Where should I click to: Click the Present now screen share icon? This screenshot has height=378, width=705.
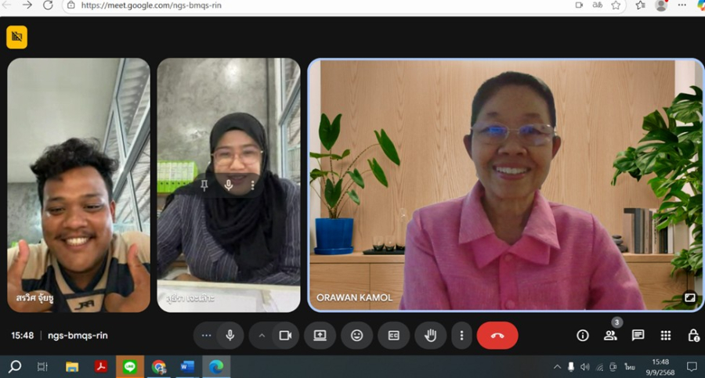[x=320, y=335]
